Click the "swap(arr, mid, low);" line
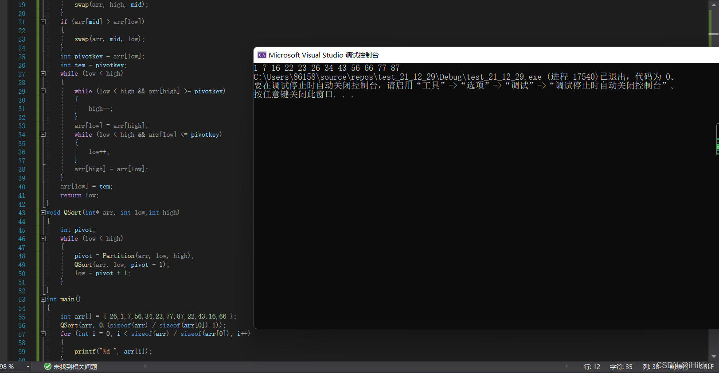The height and width of the screenshot is (373, 719). [x=109, y=39]
